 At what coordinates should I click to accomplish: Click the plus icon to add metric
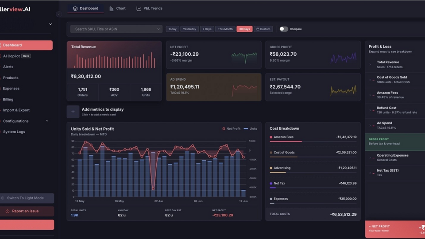[73, 112]
